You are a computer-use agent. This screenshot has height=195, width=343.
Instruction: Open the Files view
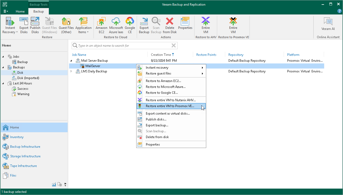34,175
